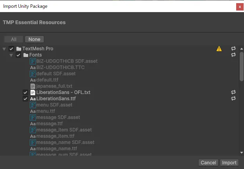The image size is (244, 169).
Task: Toggle the TextMesh Pro checkbox
Action: tap(11, 49)
